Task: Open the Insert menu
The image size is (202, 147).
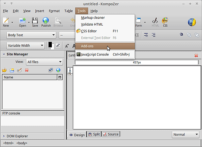Action: (x=39, y=11)
